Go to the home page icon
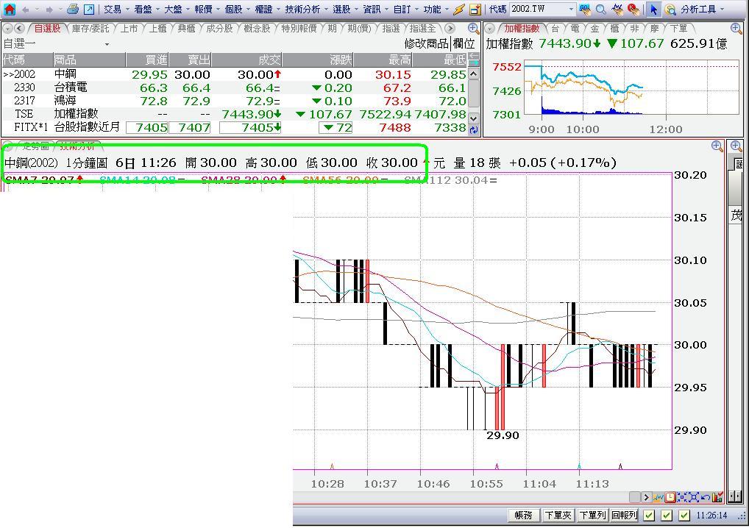Viewport: 749px width, 528px height. (x=9, y=9)
